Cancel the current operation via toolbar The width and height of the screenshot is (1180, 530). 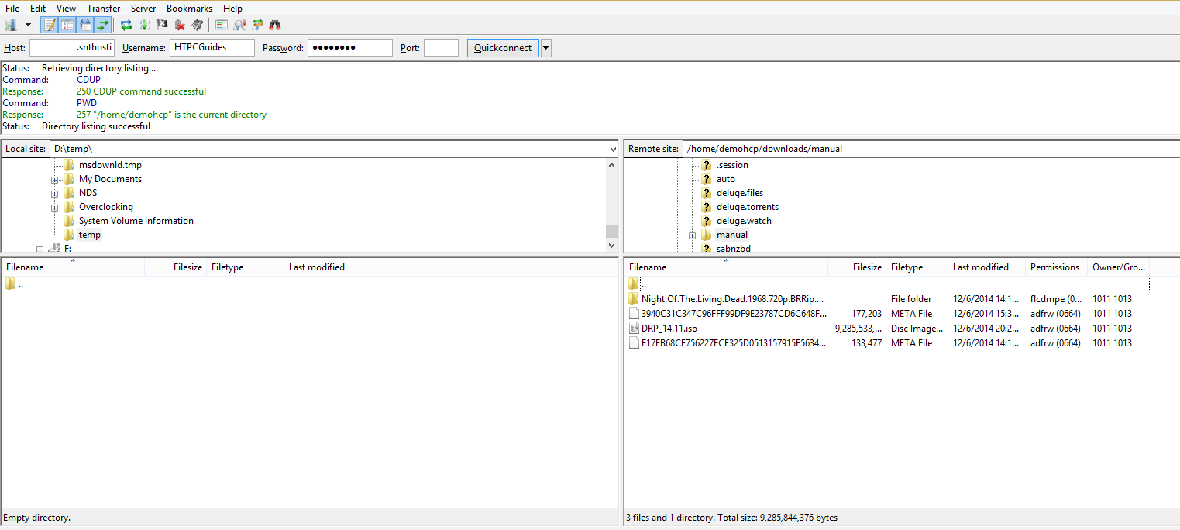[x=162, y=25]
